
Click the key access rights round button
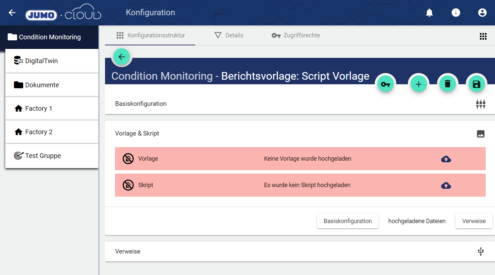[x=385, y=84]
